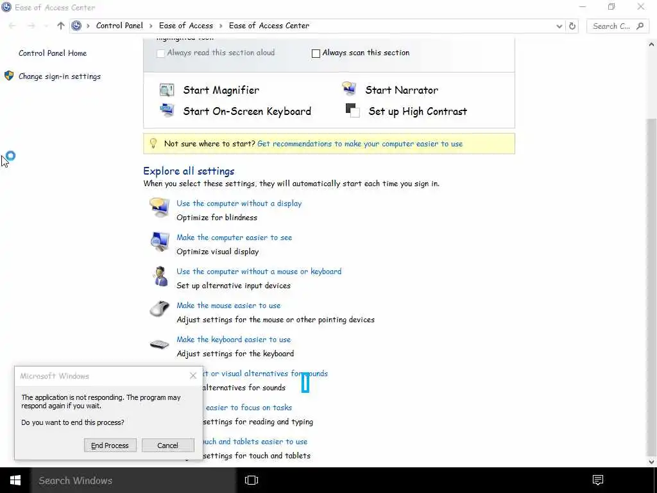Viewport: 657px width, 493px height.
Task: Click Cancel in not responding dialog
Action: (x=167, y=445)
